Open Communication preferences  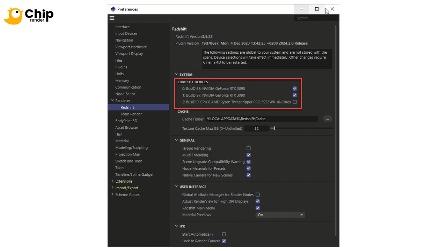point(128,87)
